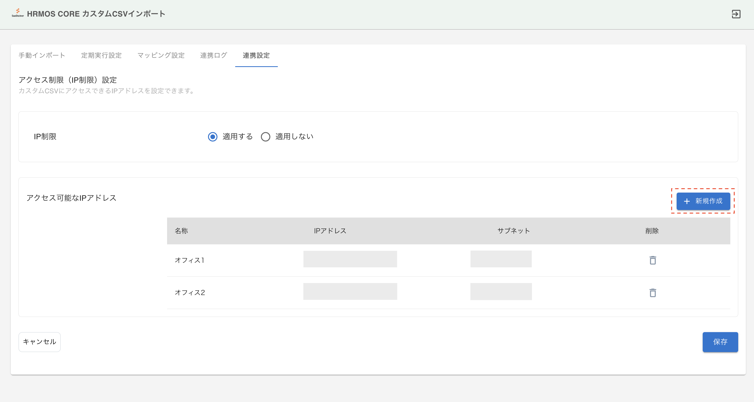Click the キャンセル button
The image size is (754, 402).
click(x=39, y=342)
